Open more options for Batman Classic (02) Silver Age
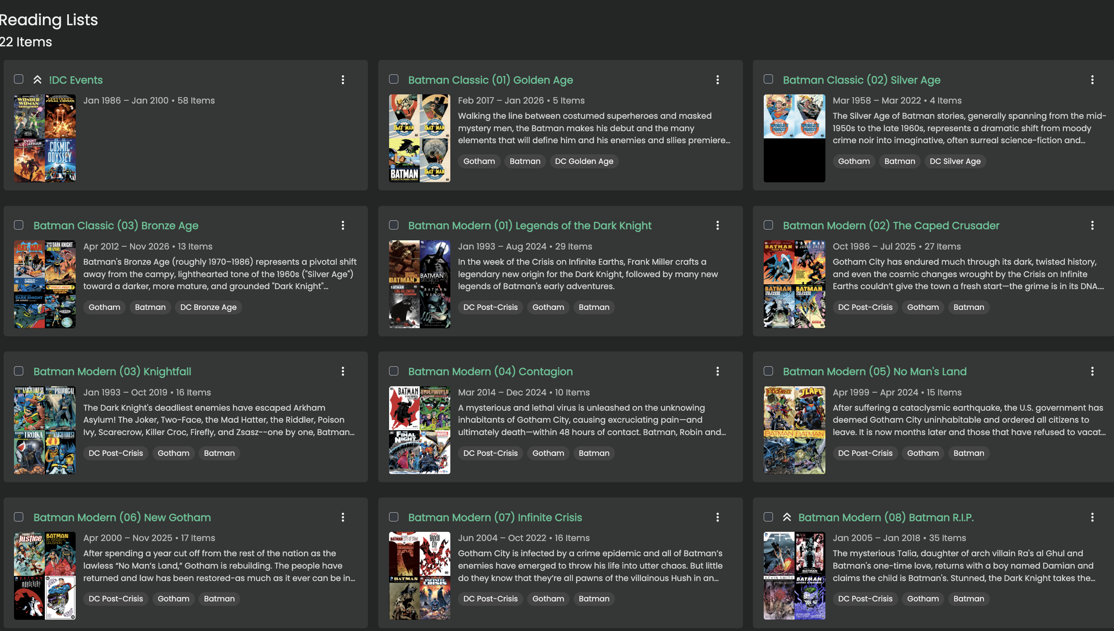 pyautogui.click(x=1092, y=80)
